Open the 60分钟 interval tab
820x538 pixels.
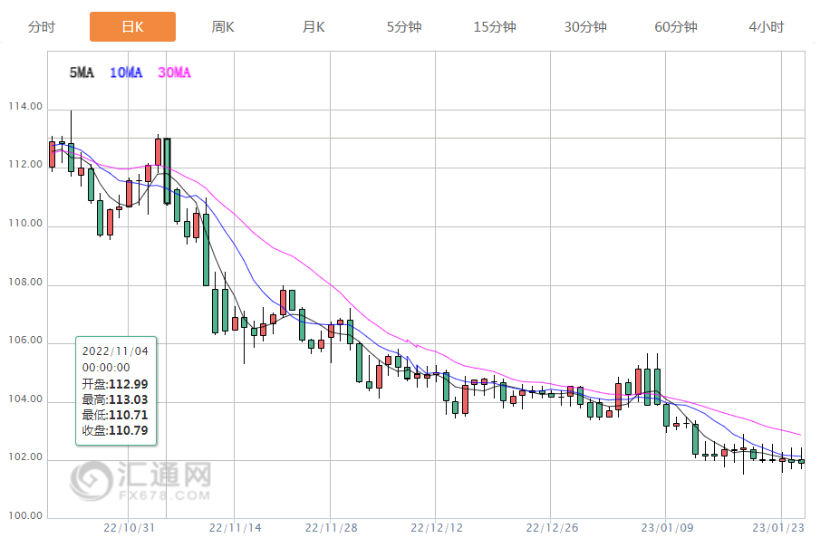point(676,27)
